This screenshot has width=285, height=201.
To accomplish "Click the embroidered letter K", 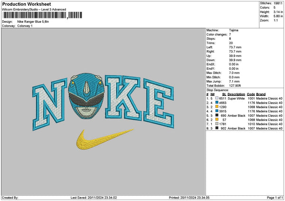I will tap(123, 98).
